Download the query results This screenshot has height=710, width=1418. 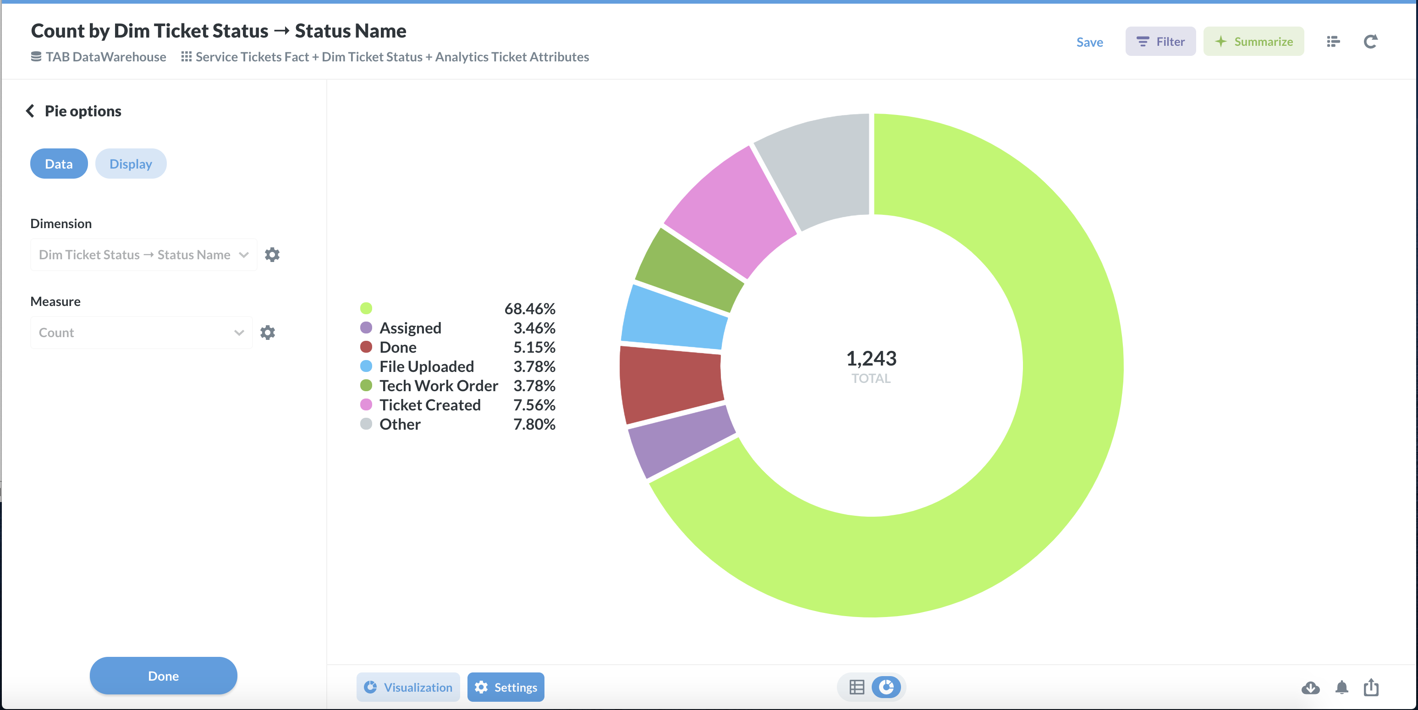1310,688
